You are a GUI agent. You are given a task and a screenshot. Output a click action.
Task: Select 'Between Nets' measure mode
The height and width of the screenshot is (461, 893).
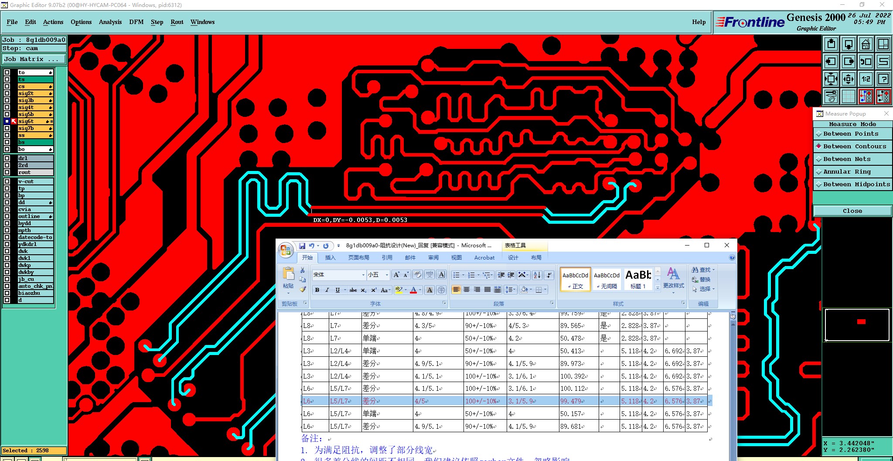[x=852, y=159]
